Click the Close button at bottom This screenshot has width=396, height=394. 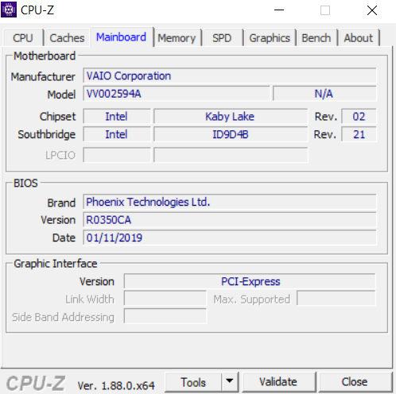pos(355,382)
